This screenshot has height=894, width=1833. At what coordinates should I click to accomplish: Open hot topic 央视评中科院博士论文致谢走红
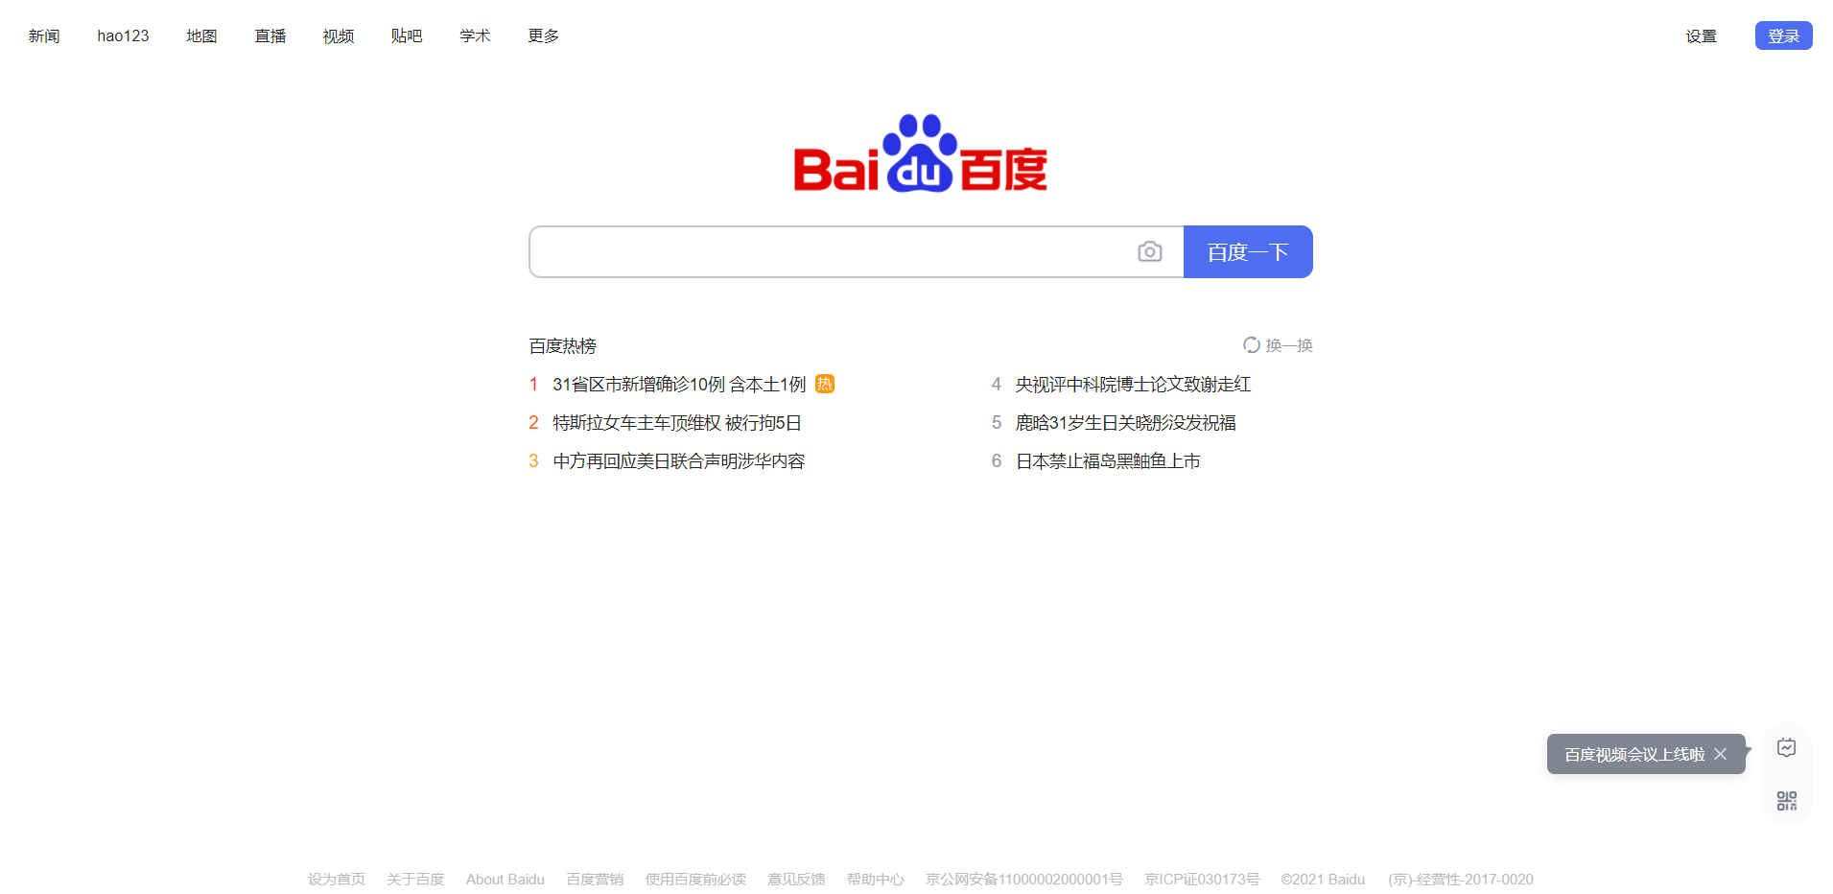coord(1134,384)
